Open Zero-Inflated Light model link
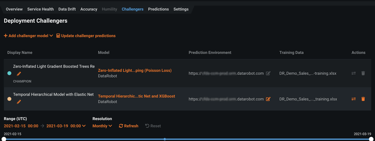This screenshot has width=375, height=141. pos(135,71)
